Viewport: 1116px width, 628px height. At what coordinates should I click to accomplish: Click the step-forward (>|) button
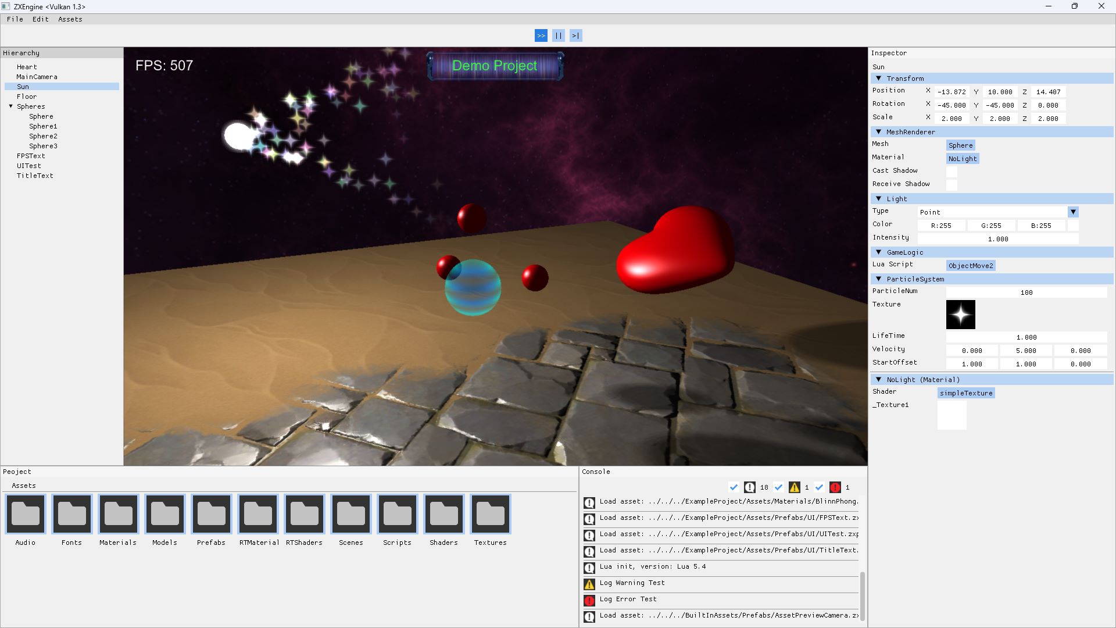click(x=575, y=35)
